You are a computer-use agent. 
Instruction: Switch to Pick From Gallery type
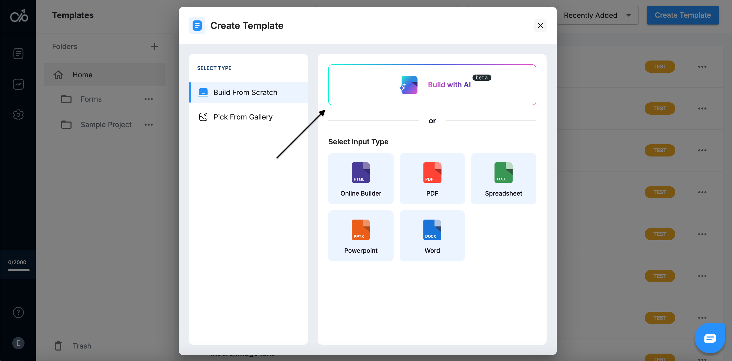(x=243, y=117)
